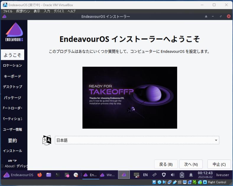The height and width of the screenshot is (186, 233).
Task: Click the Ready for Takeoff banner image
Action: [130, 98]
